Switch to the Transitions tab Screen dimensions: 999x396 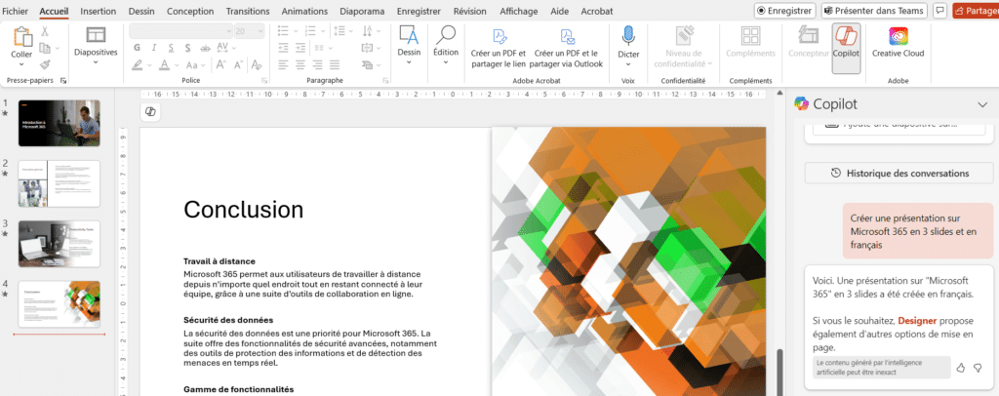coord(247,11)
